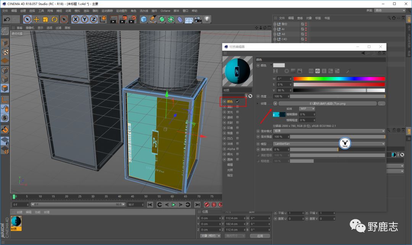Click the Undo arrow icon

click(6, 19)
